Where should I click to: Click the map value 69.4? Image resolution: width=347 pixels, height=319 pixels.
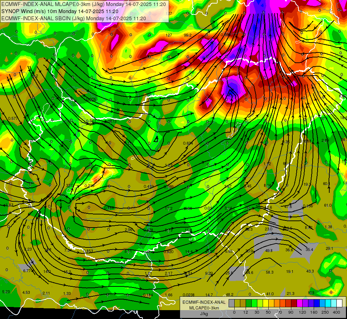pos(286,164)
